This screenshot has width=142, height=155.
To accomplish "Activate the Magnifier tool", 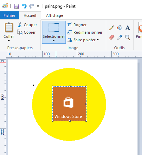I will [x=128, y=37].
